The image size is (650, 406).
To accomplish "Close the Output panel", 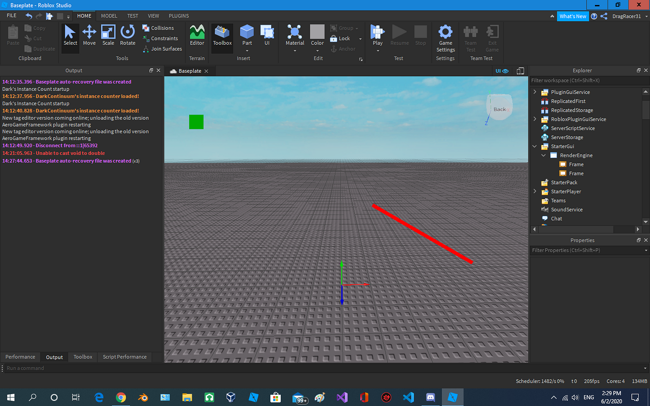I will click(158, 70).
